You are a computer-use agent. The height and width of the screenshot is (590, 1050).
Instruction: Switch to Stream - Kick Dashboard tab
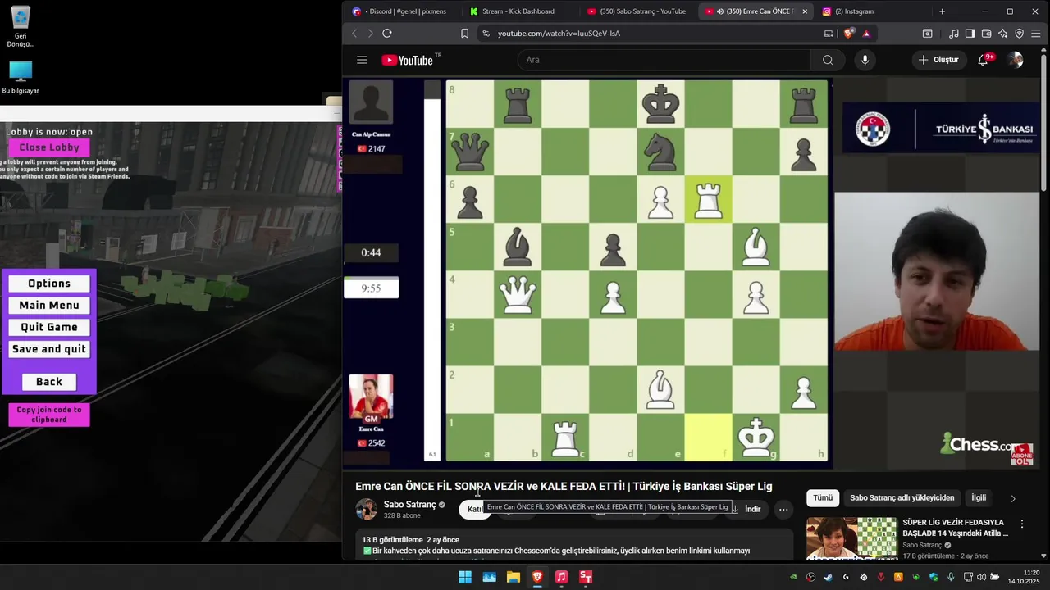pyautogui.click(x=517, y=11)
